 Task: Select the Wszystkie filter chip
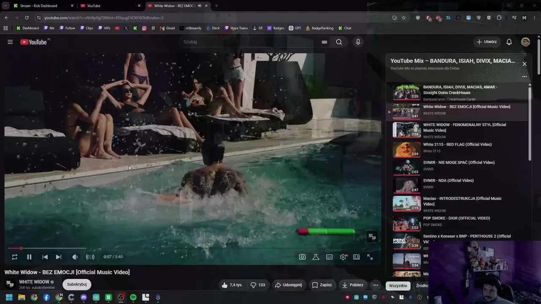(x=398, y=286)
